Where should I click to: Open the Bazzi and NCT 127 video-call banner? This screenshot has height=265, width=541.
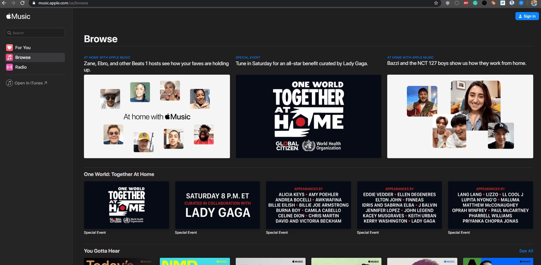460,117
